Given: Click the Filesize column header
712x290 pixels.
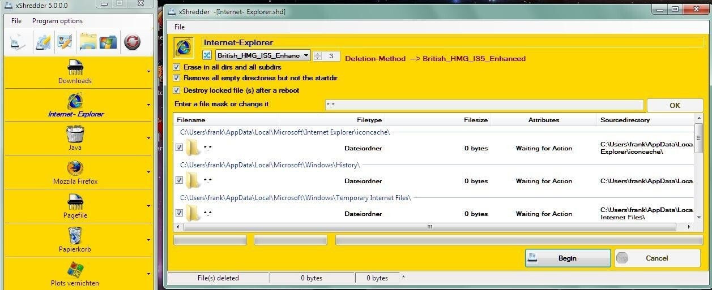Looking at the screenshot, I should [438, 120].
